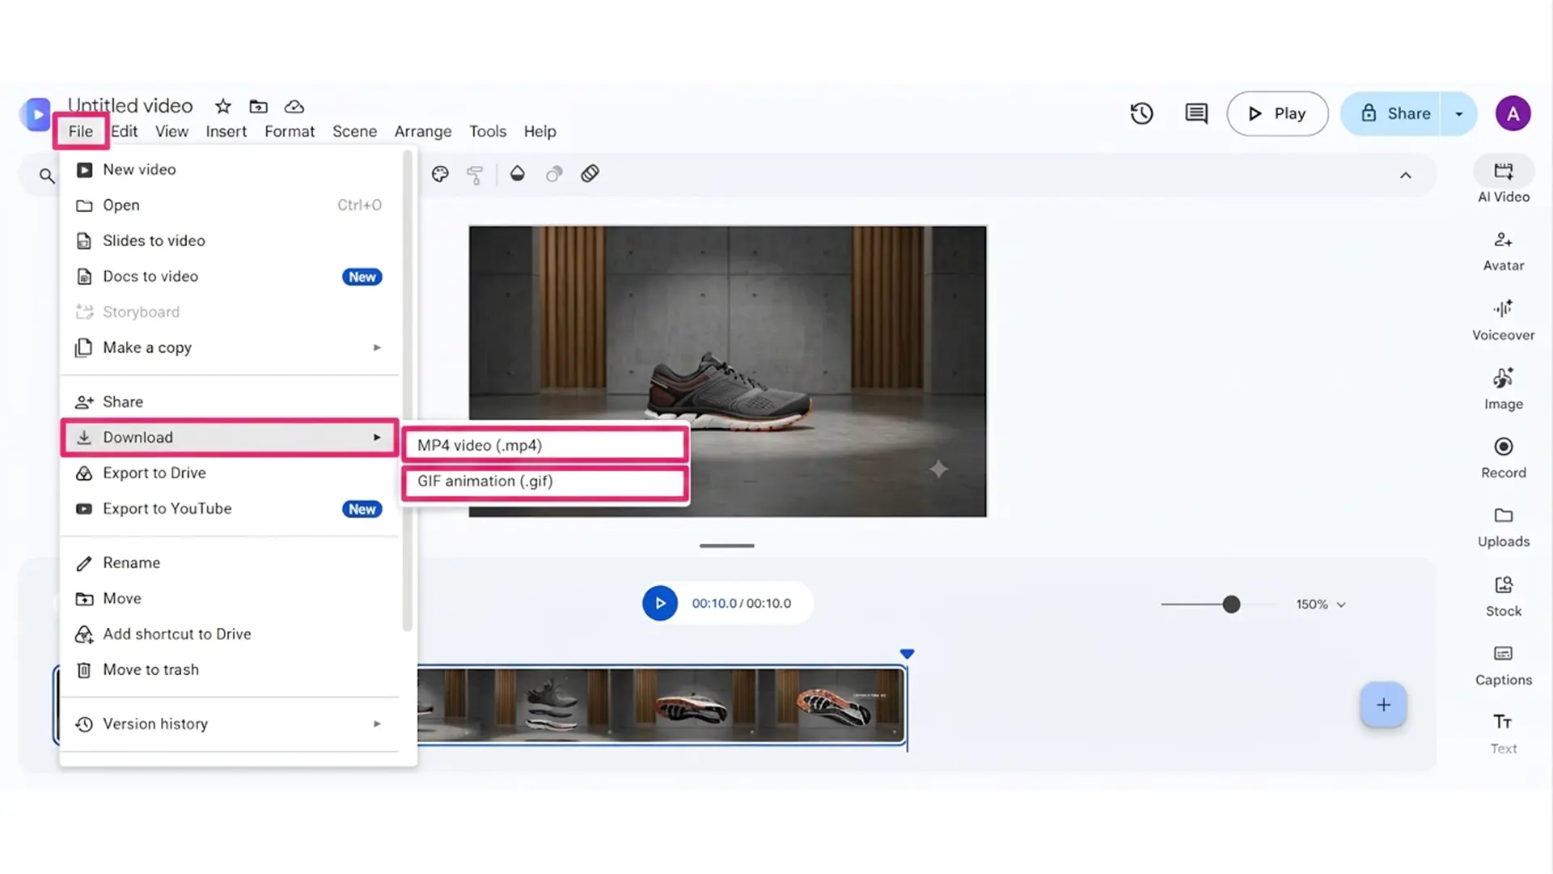Add a scene with the plus button
1553x874 pixels.
pyautogui.click(x=1383, y=705)
